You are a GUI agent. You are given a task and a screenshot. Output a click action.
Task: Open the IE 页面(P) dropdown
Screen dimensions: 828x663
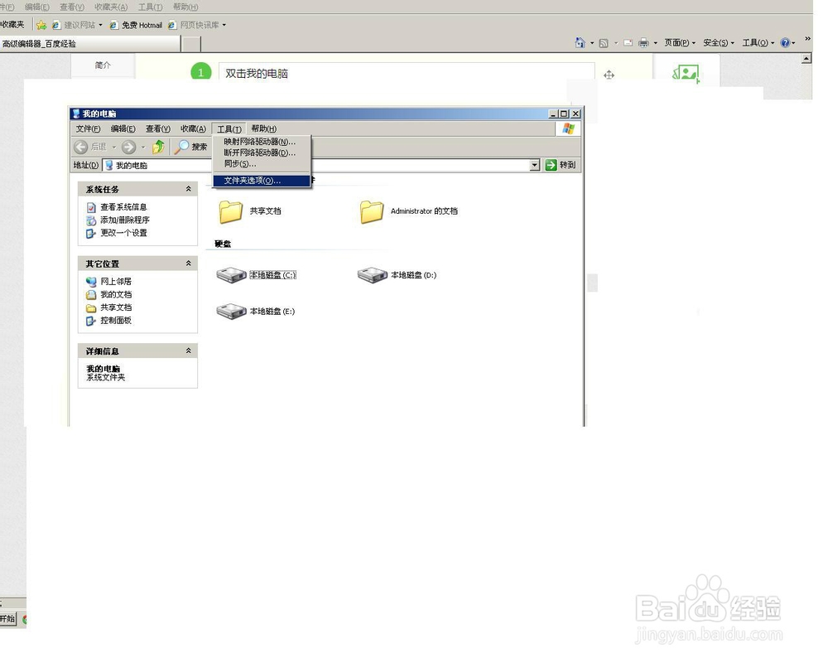pyautogui.click(x=680, y=43)
